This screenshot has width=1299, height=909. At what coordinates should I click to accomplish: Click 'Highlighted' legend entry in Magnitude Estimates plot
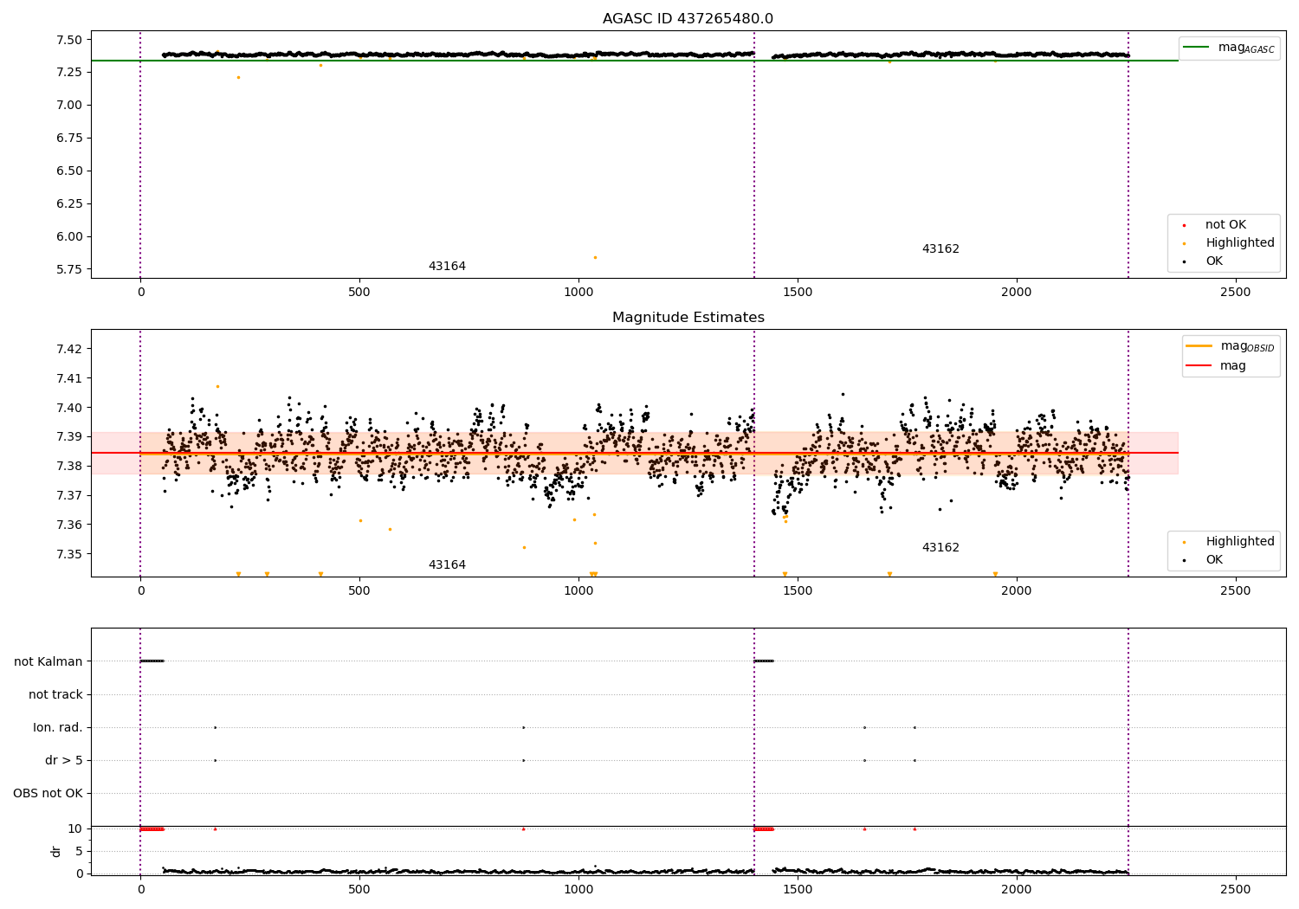[x=1240, y=542]
